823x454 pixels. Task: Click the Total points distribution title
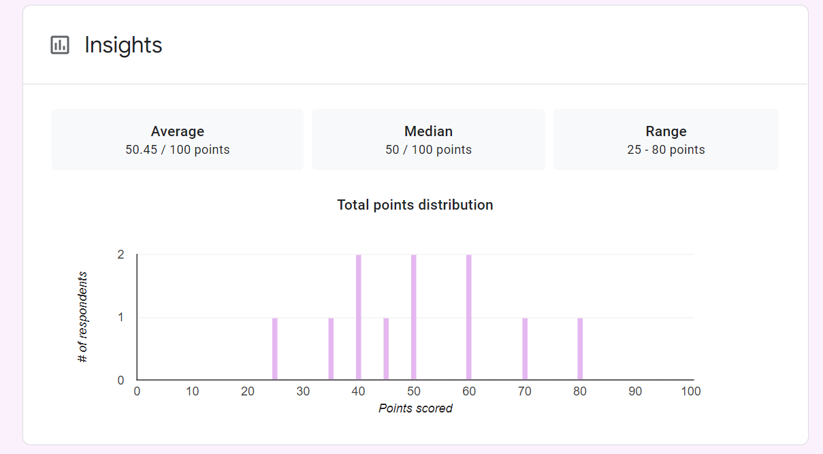[415, 205]
